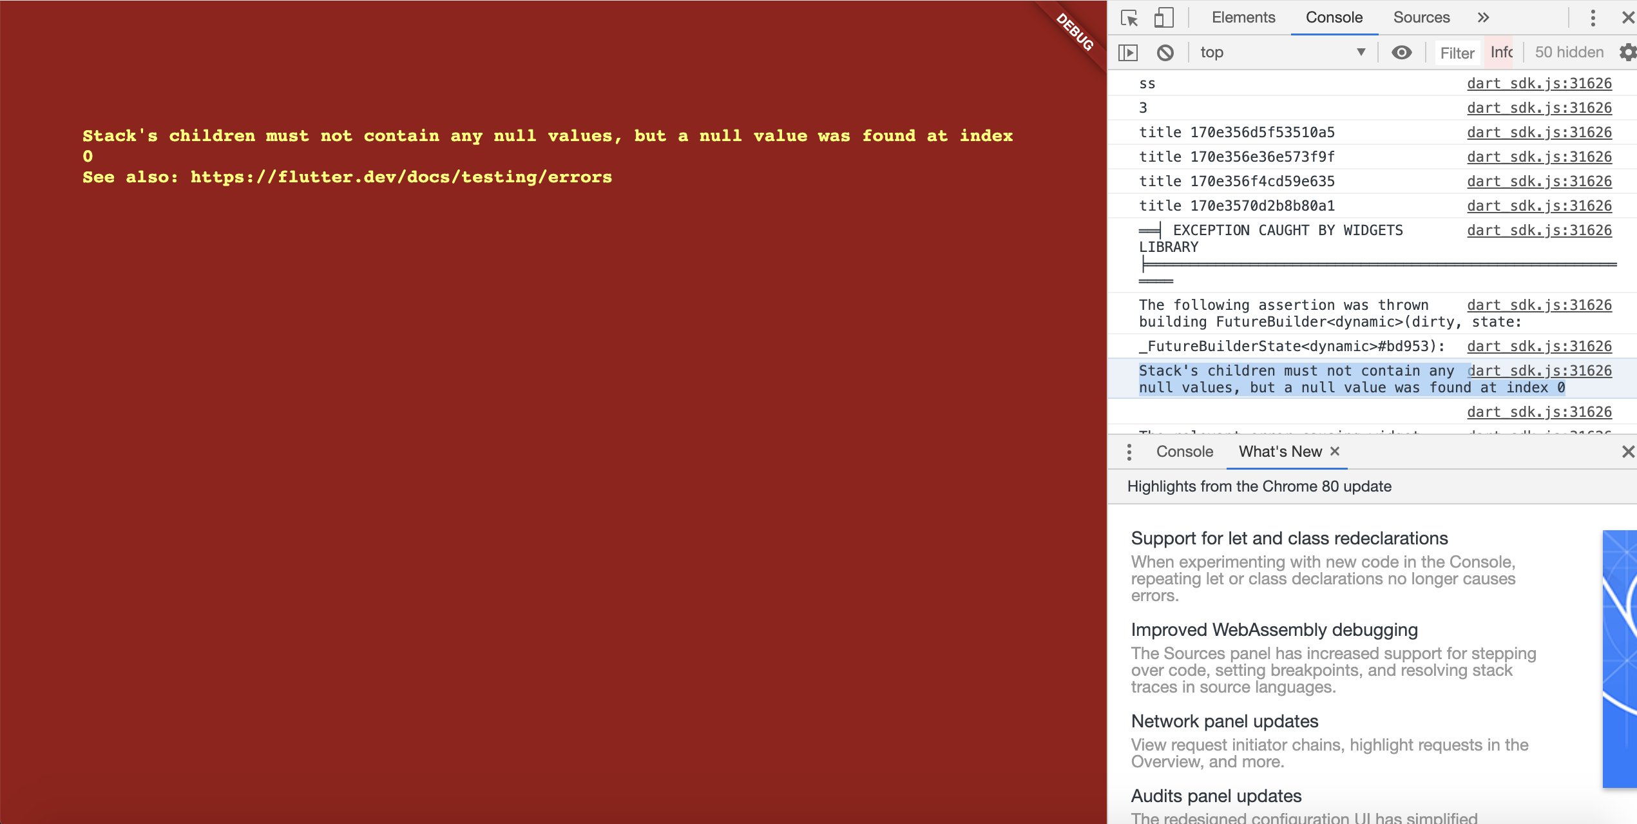Click the Audits panel updates heading
Image resolution: width=1637 pixels, height=824 pixels.
[1216, 796]
